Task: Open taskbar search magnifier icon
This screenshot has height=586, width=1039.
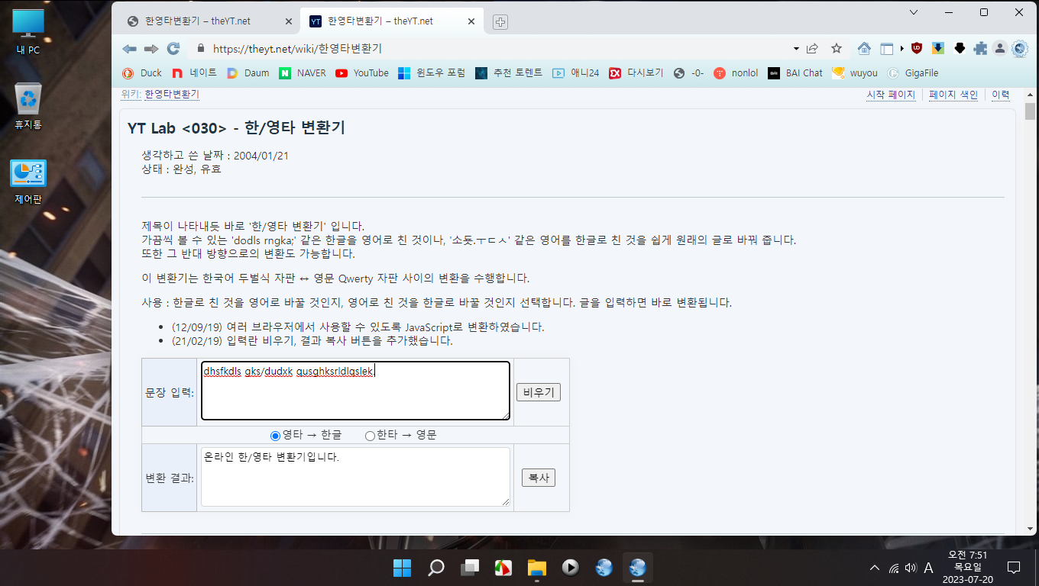Action: pos(436,568)
